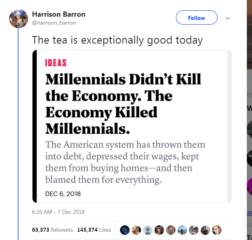This screenshot has height=240, width=252.
Task: Open the tweet options chevron menu
Action: [x=227, y=18]
